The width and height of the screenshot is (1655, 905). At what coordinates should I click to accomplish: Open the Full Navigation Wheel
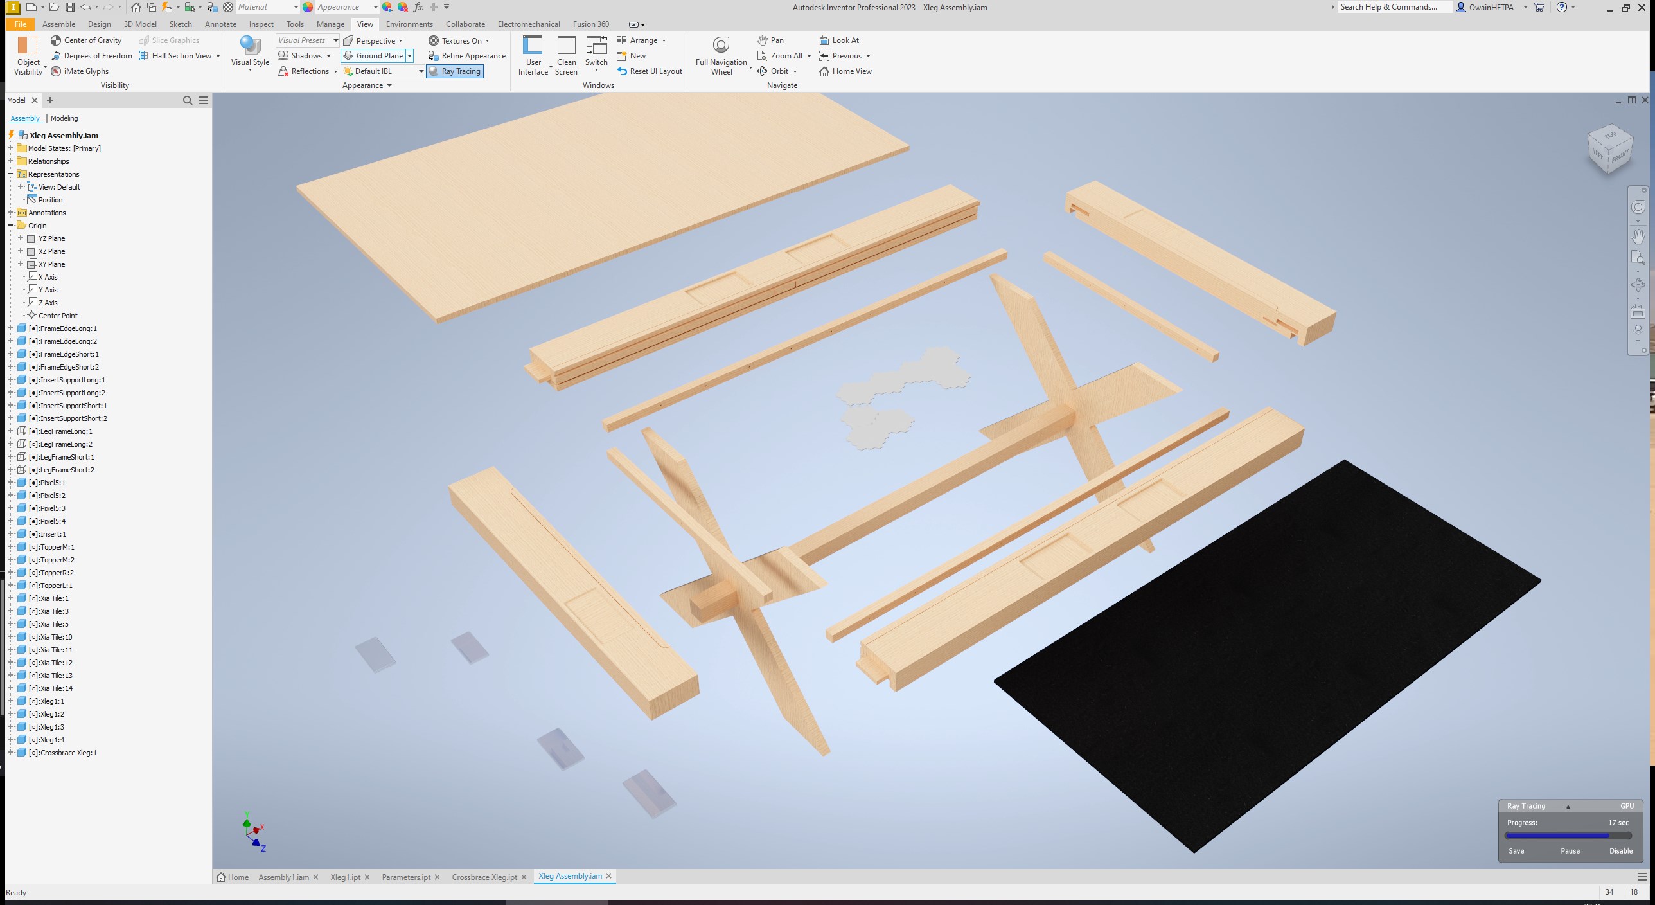(721, 56)
